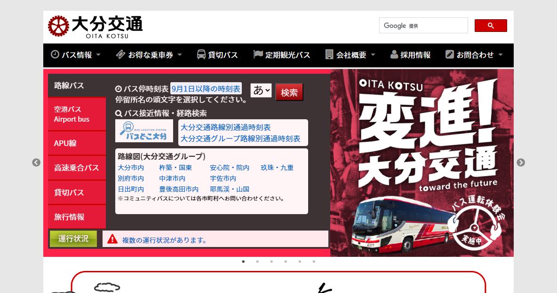557x293 pixels.
Task: Open 採用情報 navigation item
Action: (411, 55)
